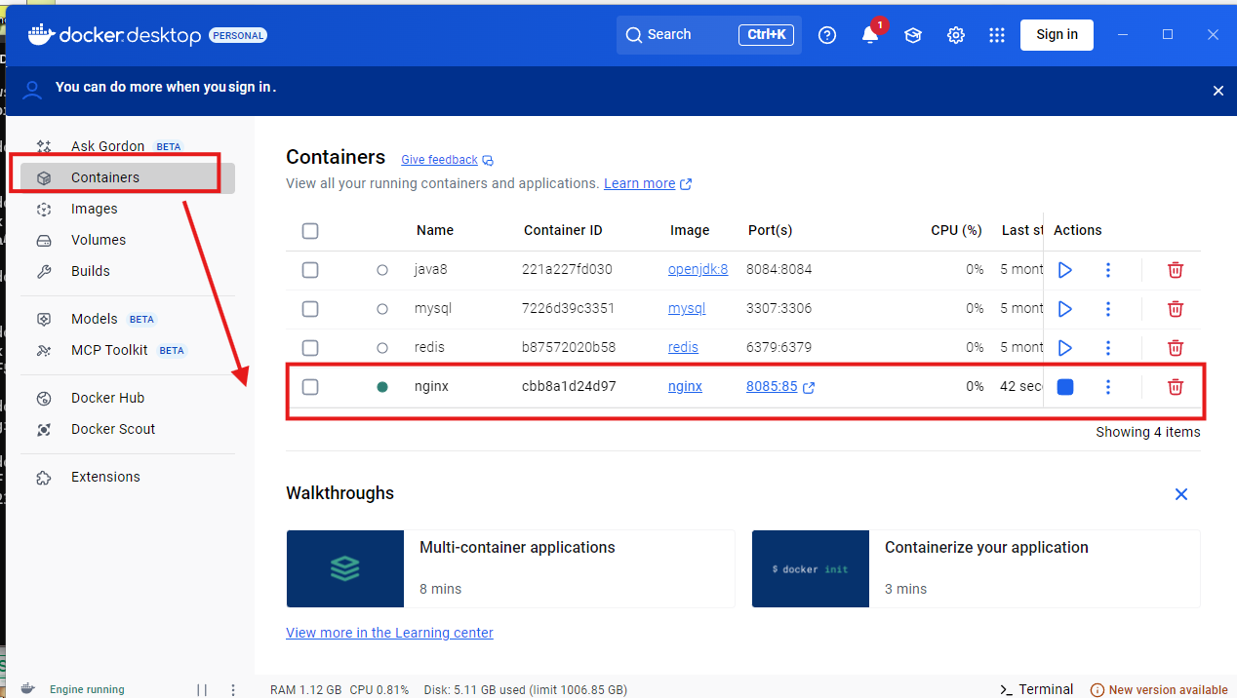
Task: Open Docker Hub in sidebar
Action: pyautogui.click(x=128, y=398)
